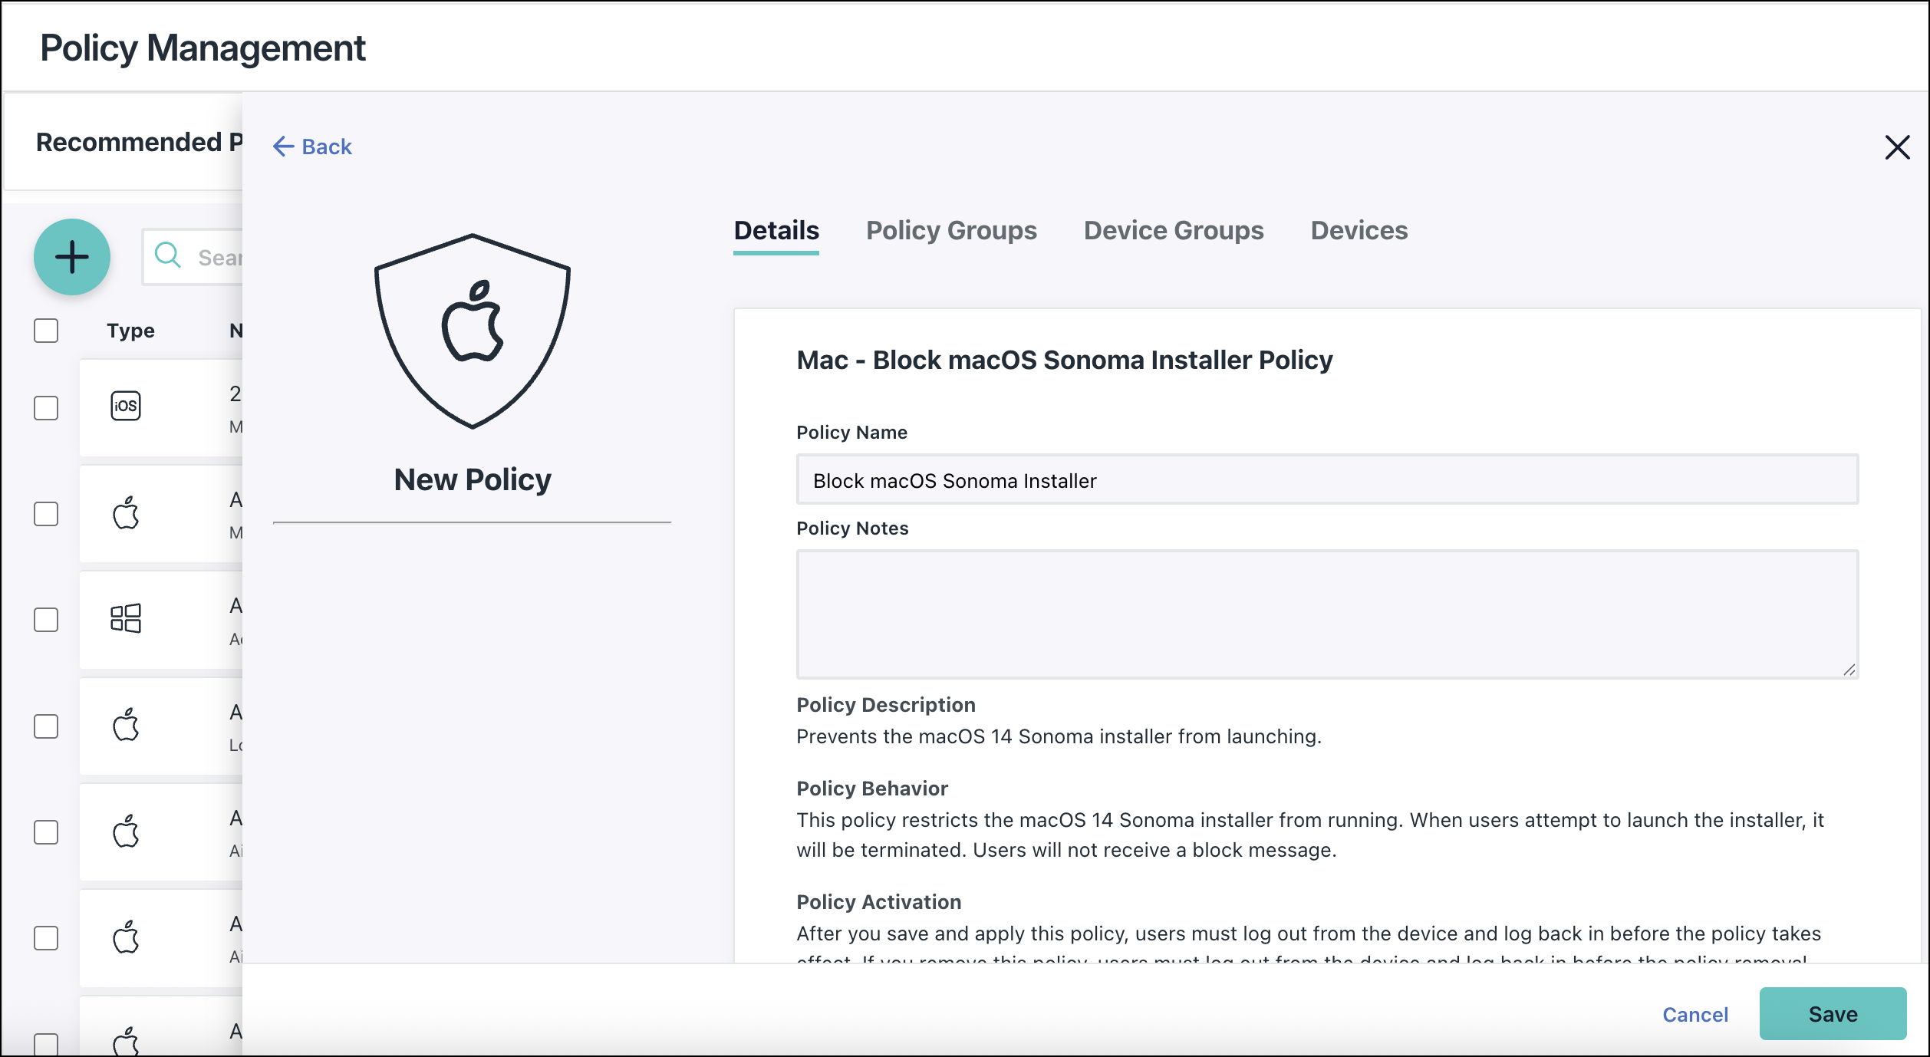This screenshot has width=1930, height=1057.
Task: Check the checkbox beside the Windows policy
Action: 46,621
